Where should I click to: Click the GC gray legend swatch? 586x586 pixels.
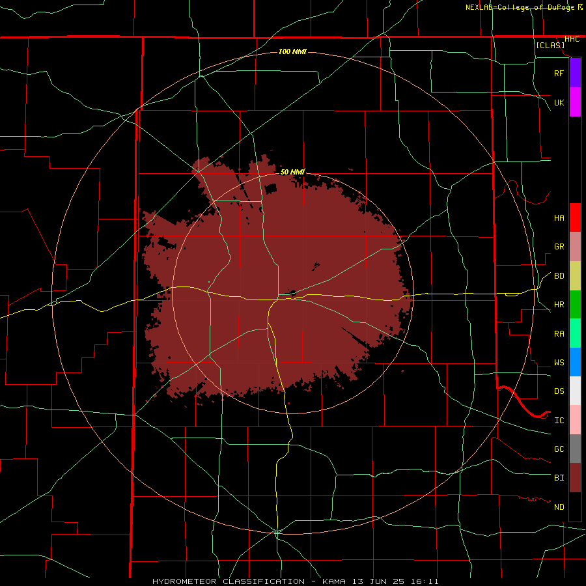click(x=575, y=449)
